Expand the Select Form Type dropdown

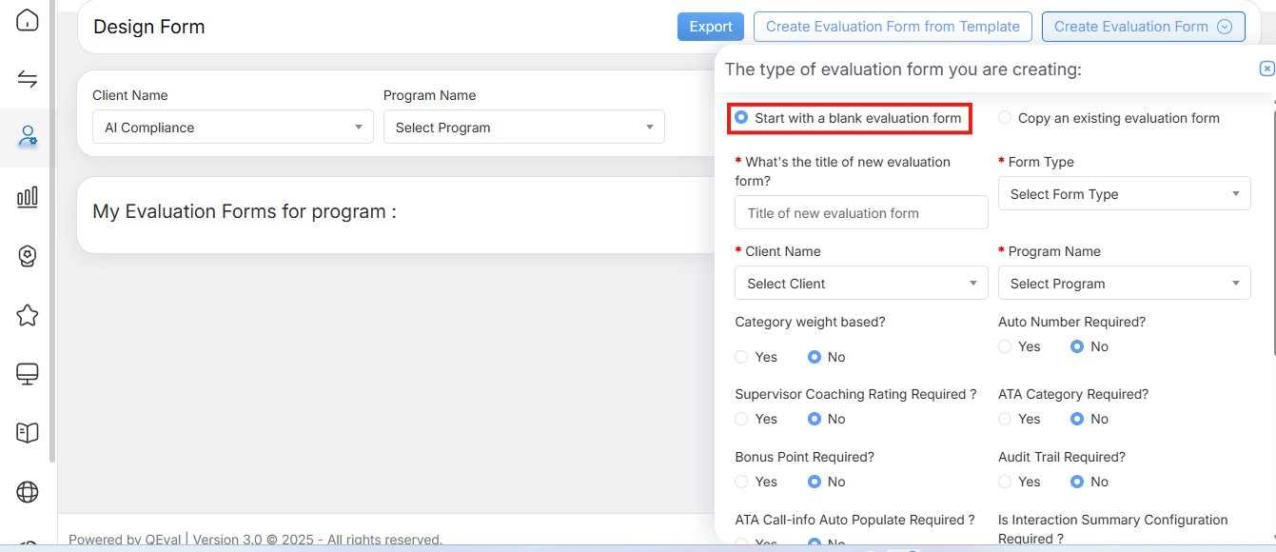tap(1124, 194)
